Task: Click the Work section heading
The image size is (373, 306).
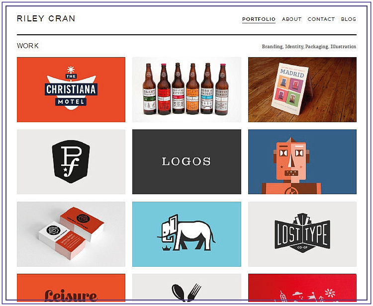Action: (x=27, y=46)
